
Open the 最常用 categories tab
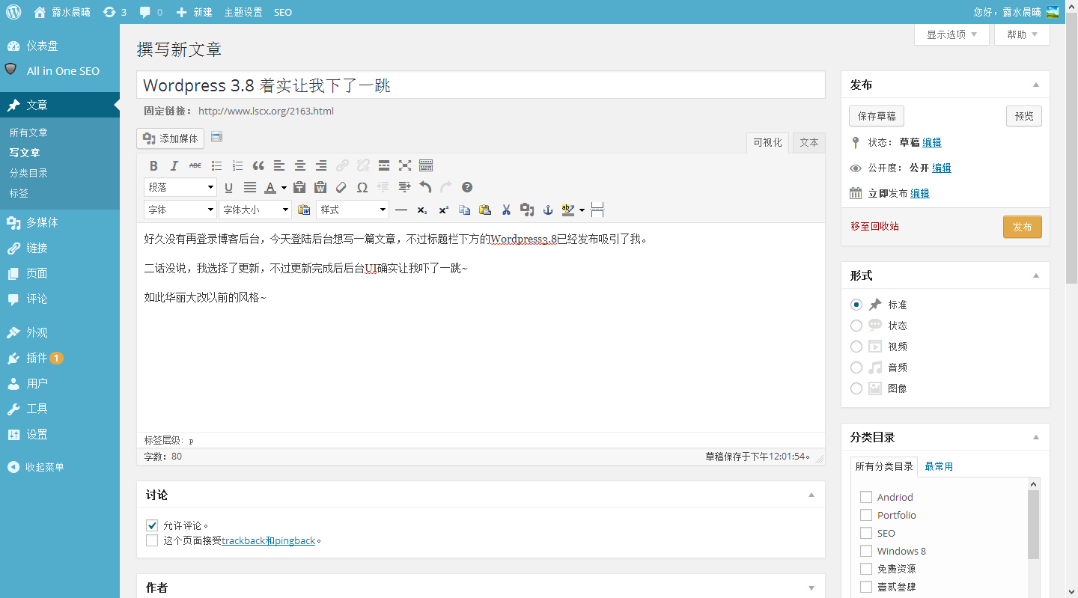[x=939, y=466]
